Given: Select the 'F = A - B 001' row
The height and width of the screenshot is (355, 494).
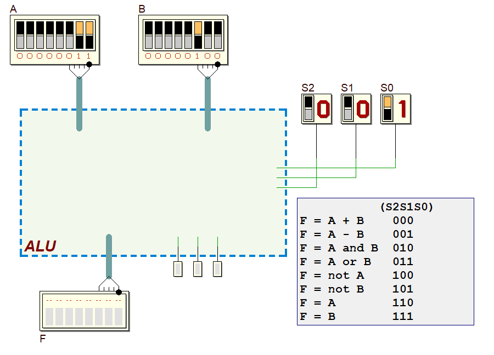Looking at the screenshot, I should [357, 234].
